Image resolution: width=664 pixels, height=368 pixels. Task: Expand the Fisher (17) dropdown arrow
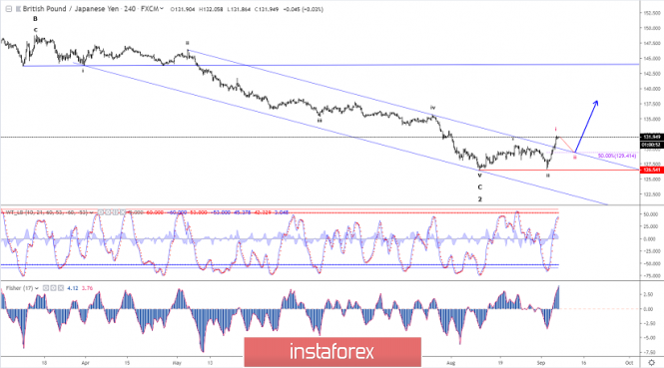[37, 288]
